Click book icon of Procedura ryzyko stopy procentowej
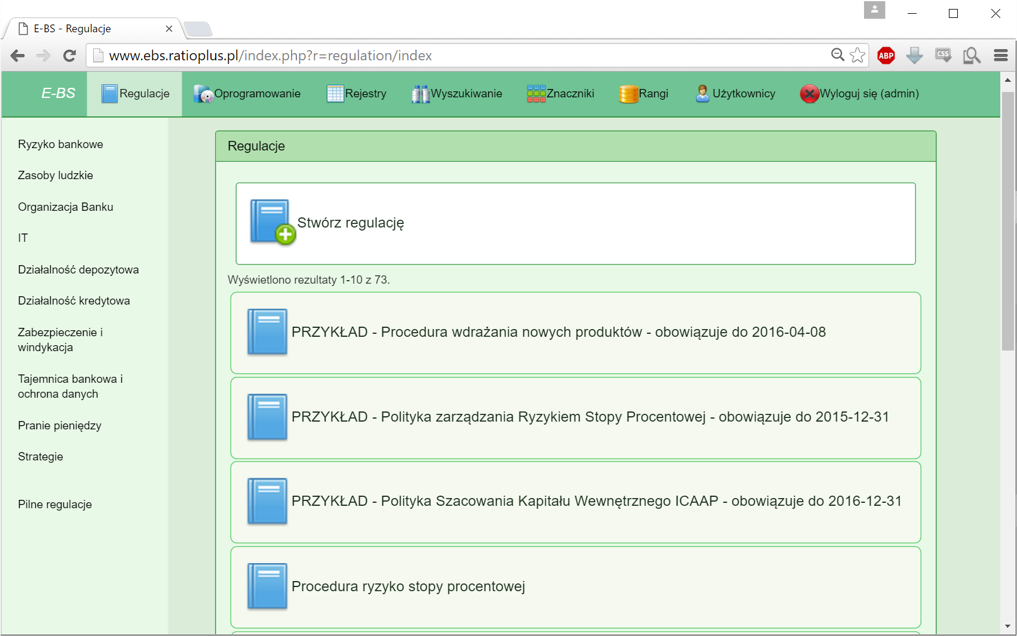Viewport: 1017px width, 636px height. [268, 586]
